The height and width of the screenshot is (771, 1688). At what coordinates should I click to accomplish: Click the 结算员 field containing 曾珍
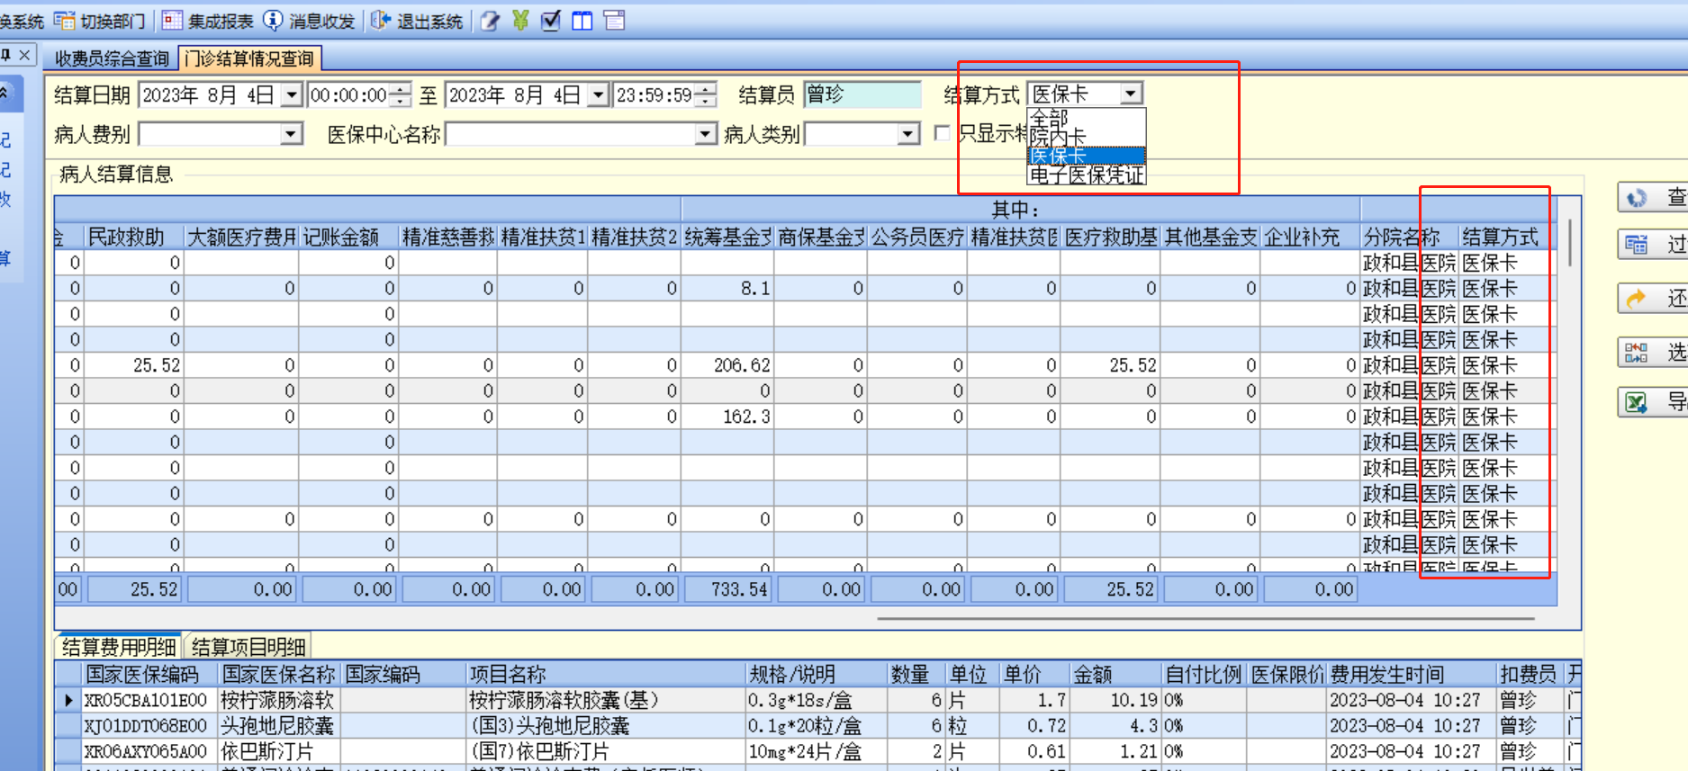tap(862, 94)
